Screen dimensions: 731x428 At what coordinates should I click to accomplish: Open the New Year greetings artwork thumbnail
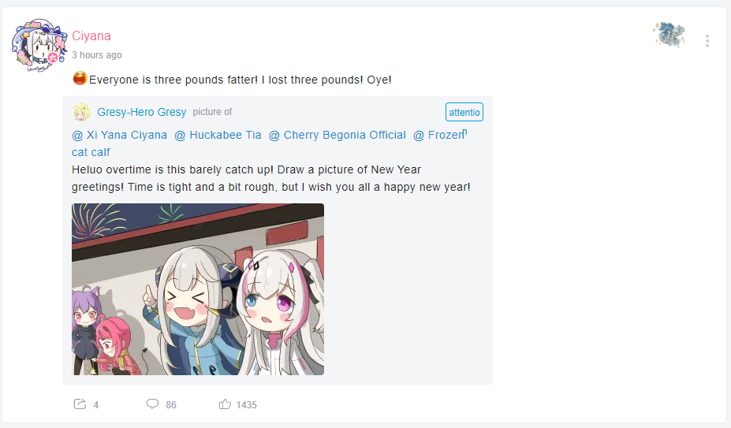click(x=198, y=289)
